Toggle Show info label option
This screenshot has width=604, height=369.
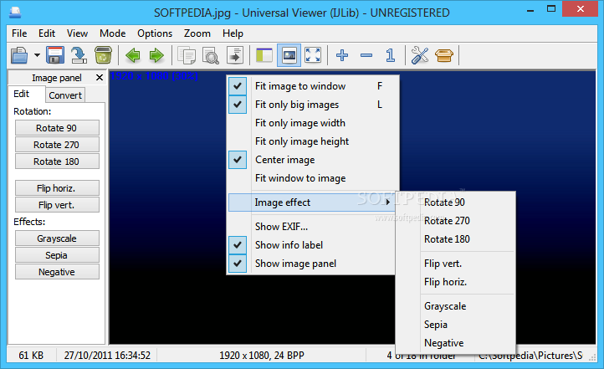tap(312, 245)
